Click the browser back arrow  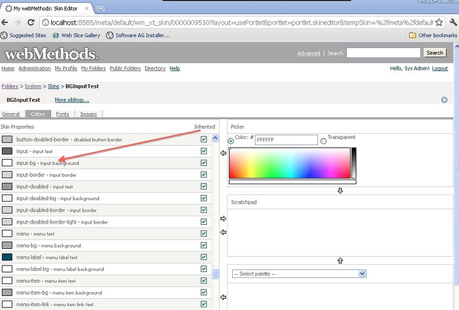5,22
